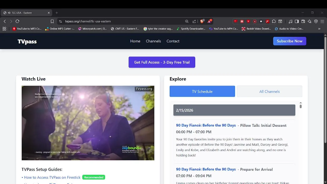Go to Home in the site navigation
Viewport: 327px width, 184px height.
135,41
